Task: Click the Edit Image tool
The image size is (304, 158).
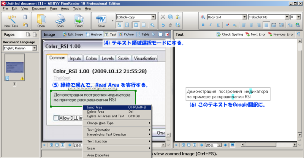Action: tap(73, 34)
